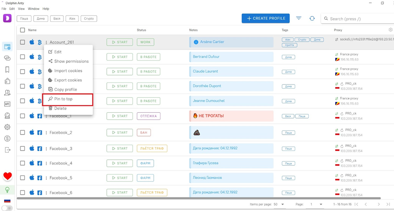Open the automation bot sidebar icon
This screenshot has height=211, width=394.
pos(7,116)
